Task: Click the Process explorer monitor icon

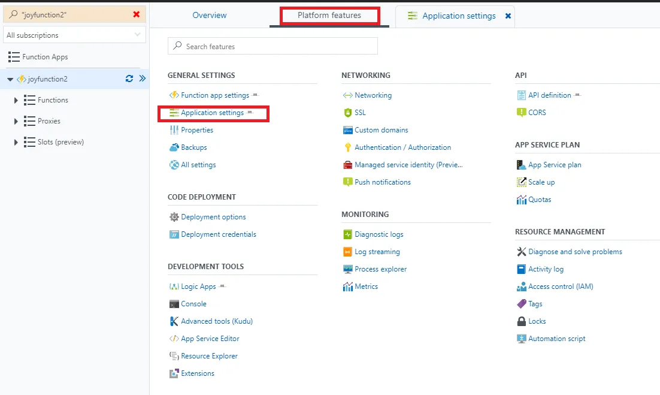Action: point(348,269)
